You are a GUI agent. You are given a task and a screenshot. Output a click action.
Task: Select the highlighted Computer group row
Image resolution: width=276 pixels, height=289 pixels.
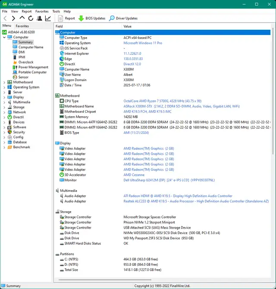coord(163,32)
